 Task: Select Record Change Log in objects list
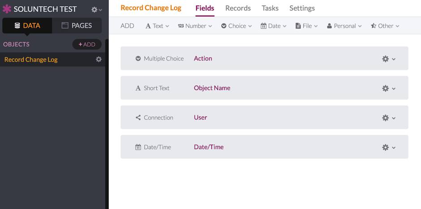coord(31,60)
